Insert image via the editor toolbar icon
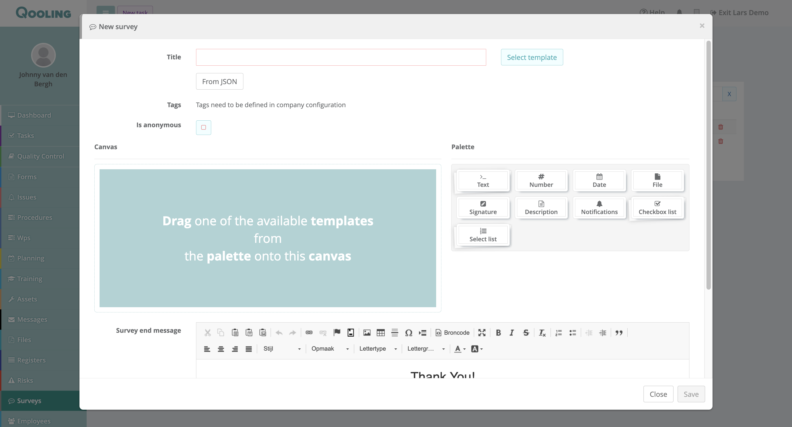792x427 pixels. point(367,333)
